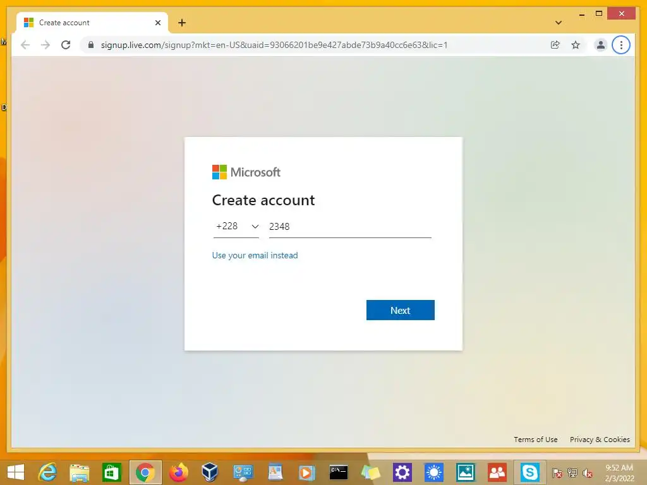Open Sticky Notes from taskbar
The width and height of the screenshot is (647, 485).
point(370,472)
